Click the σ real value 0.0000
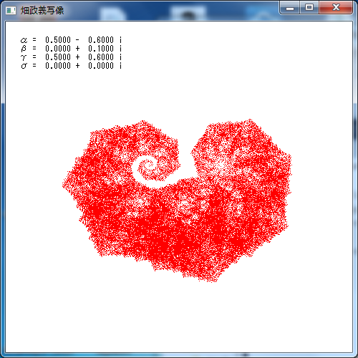Screen dimensions: 358x358 click(58, 66)
